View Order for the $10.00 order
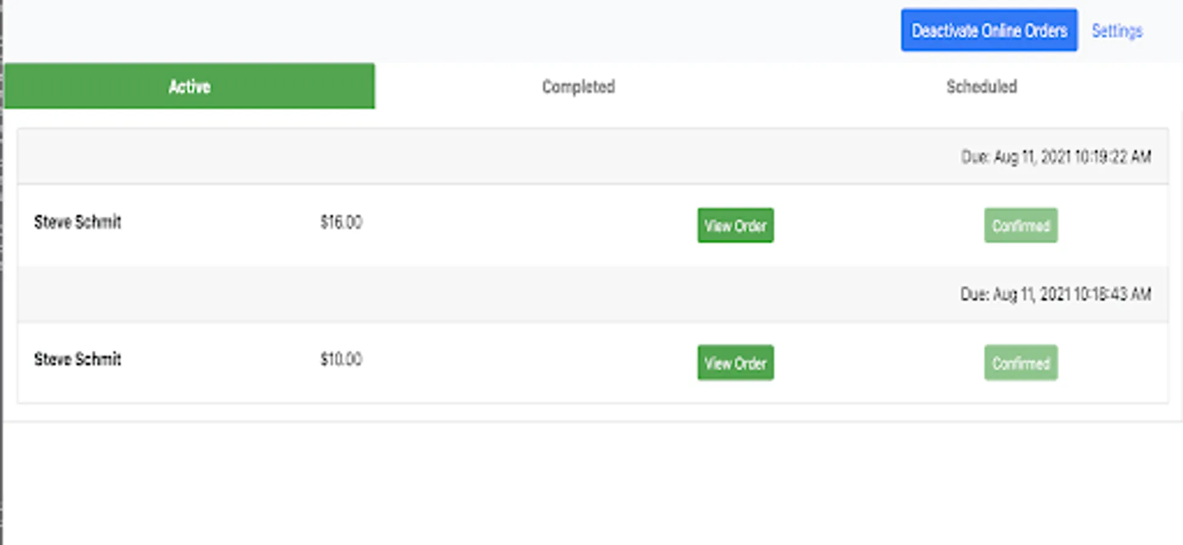 point(735,363)
